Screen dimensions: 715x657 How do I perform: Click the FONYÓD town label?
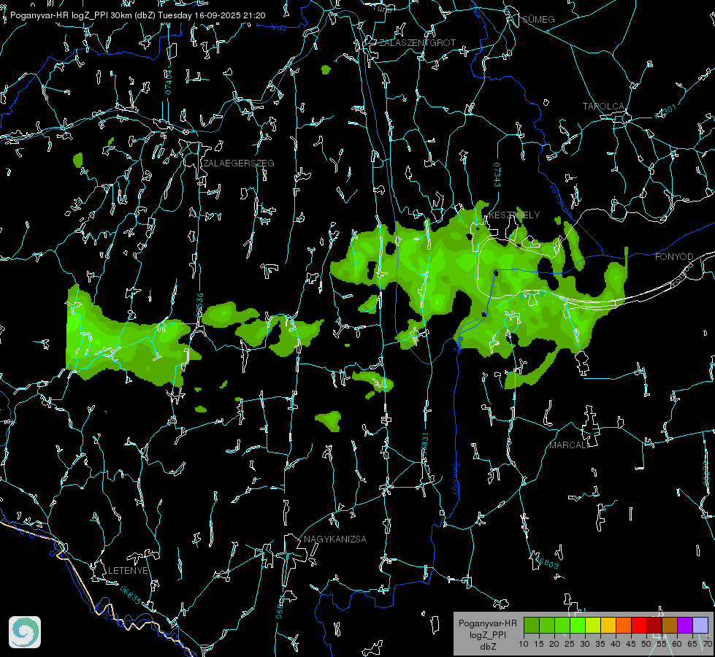[674, 257]
